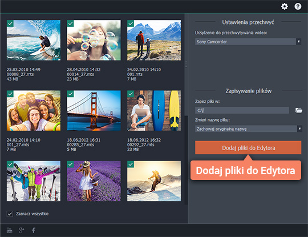Select the group selfie 001_27.mts thumbnail
This screenshot has height=237, width=308.
point(34,111)
